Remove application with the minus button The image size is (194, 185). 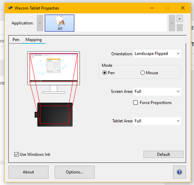[x=179, y=28]
